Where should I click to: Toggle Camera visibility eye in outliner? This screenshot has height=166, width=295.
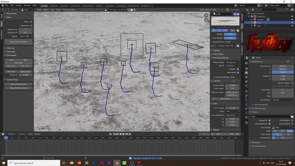click(x=292, y=19)
